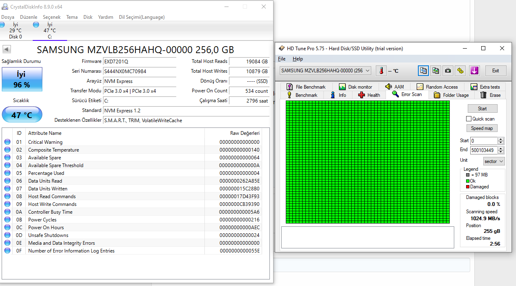516x286 pixels.
Task: Click the Attribute Name column header
Action: (x=115, y=133)
